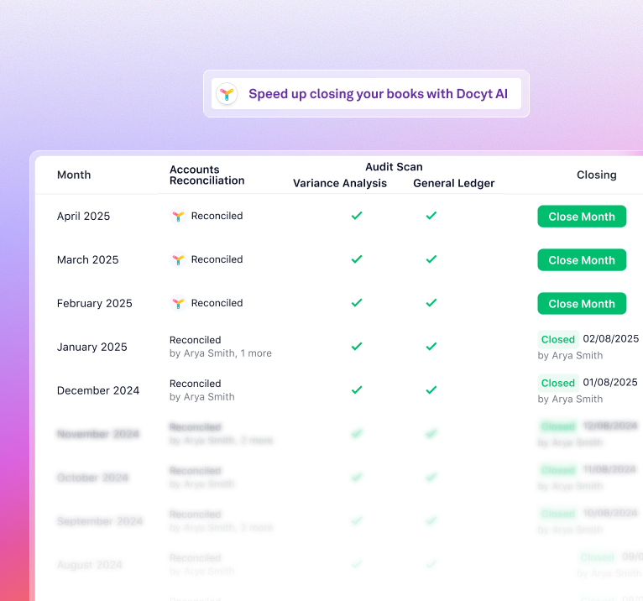This screenshot has height=601, width=643.
Task: Click the Docyt AI icon for March 2025
Action: pyautogui.click(x=178, y=259)
